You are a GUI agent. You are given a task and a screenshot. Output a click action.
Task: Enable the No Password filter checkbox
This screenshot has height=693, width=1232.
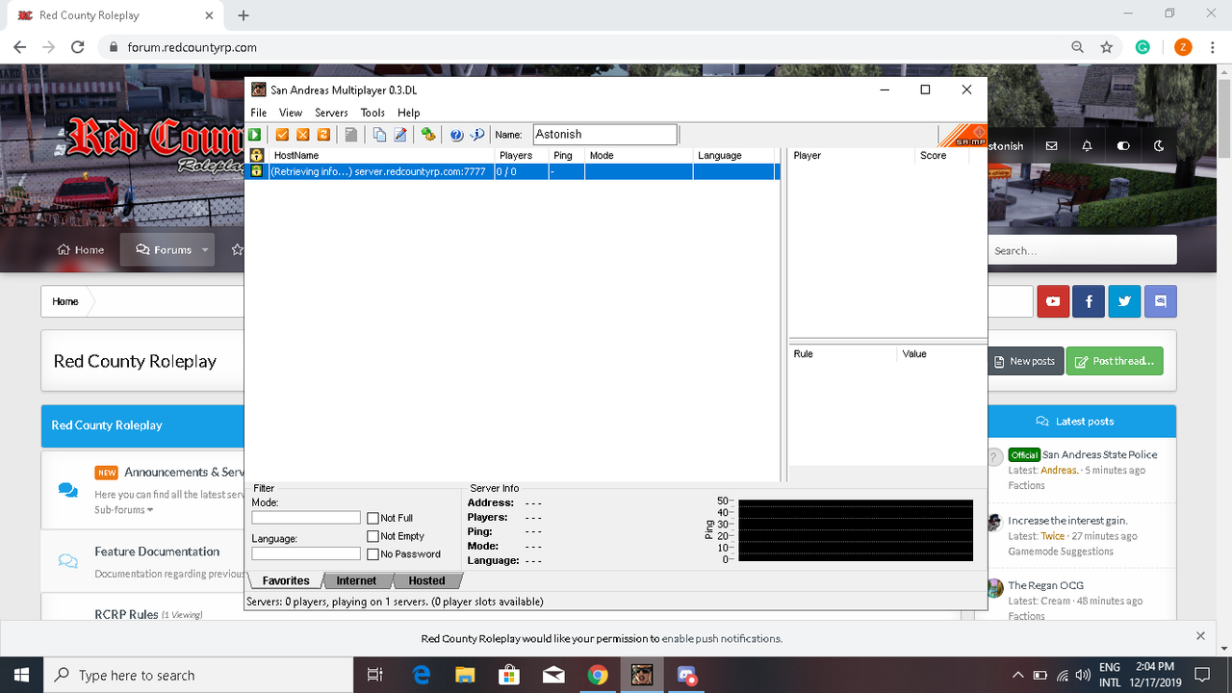(372, 554)
